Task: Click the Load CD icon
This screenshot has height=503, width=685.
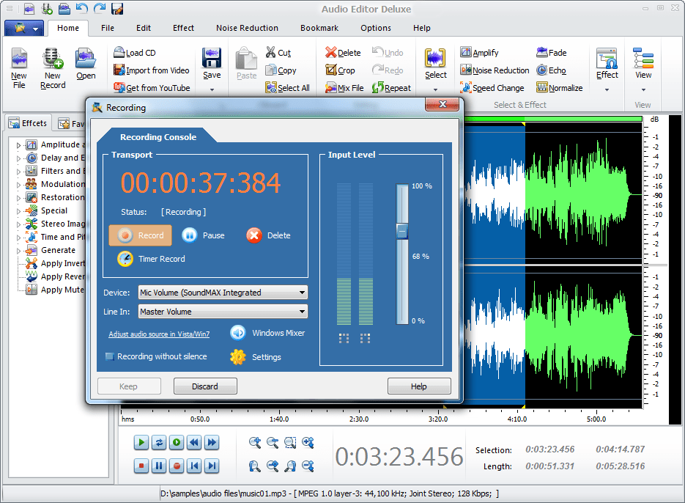Action: pyautogui.click(x=120, y=53)
